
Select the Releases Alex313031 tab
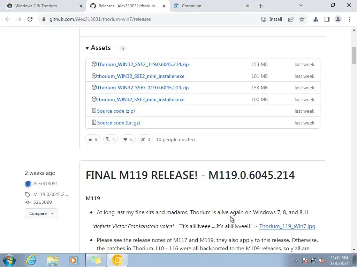tap(127, 6)
